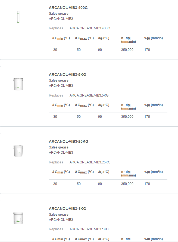Screen dimensions: 178x242
Task: Click ARCA.GREASE.VIB3.25KG replacement code
Action: point(90,162)
